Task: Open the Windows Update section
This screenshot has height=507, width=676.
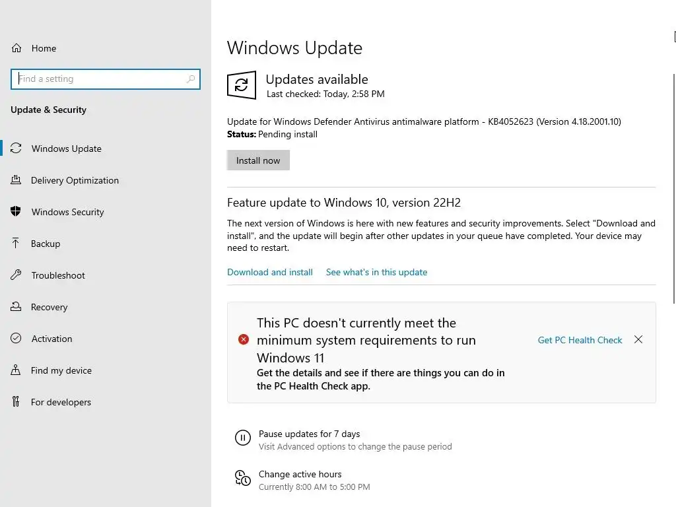Action: (66, 149)
